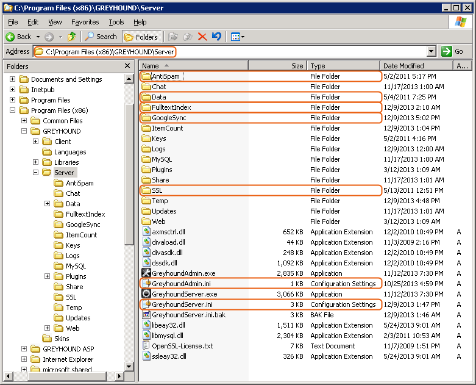Click the blue Undo icon
This screenshot has width=476, height=385.
pos(216,37)
